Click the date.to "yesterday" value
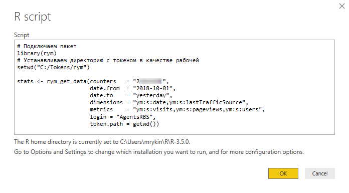This screenshot has height=193, width=349. coord(151,96)
